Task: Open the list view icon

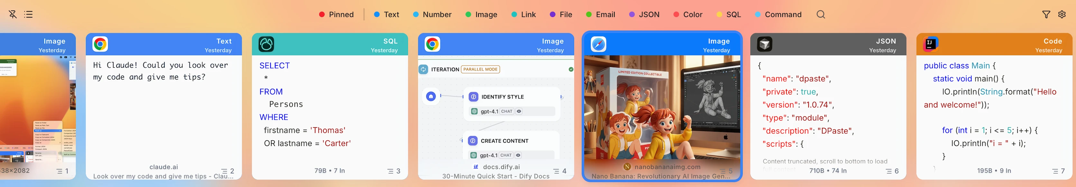Action: (x=28, y=14)
